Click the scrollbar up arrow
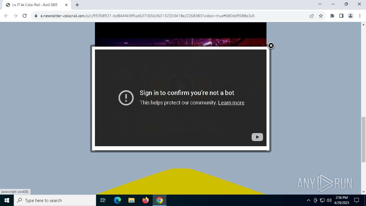366x206 pixels. 364,25
